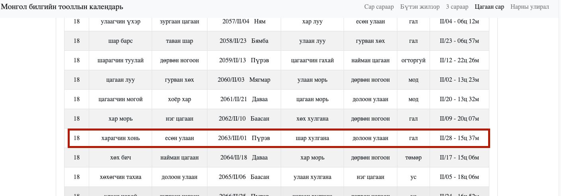Click the cell шар барс
The image size is (561, 196).
pos(120,41)
